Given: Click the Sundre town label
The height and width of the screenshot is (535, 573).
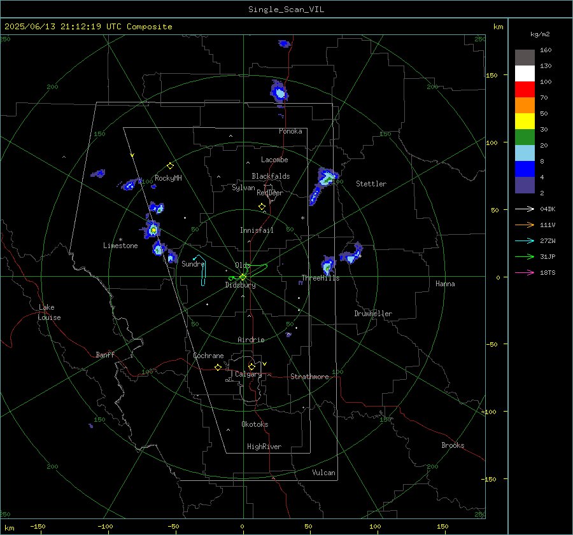Looking at the screenshot, I should pyautogui.click(x=192, y=263).
